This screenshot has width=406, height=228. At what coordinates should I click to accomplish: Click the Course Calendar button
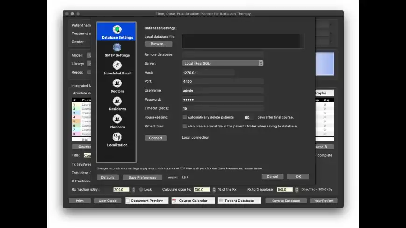(193, 201)
